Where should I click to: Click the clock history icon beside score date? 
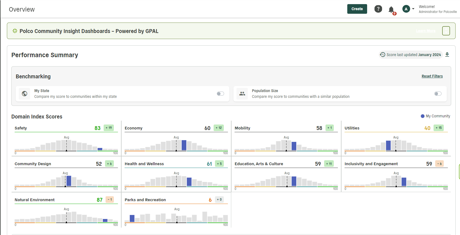383,55
